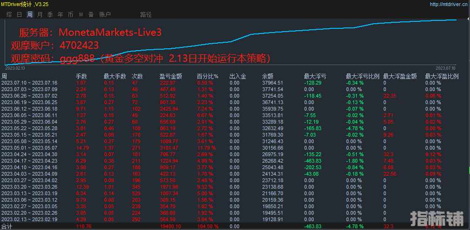The height and width of the screenshot is (230, 470).
Task: Click total percentage 104.50 %
Action: click(208, 227)
